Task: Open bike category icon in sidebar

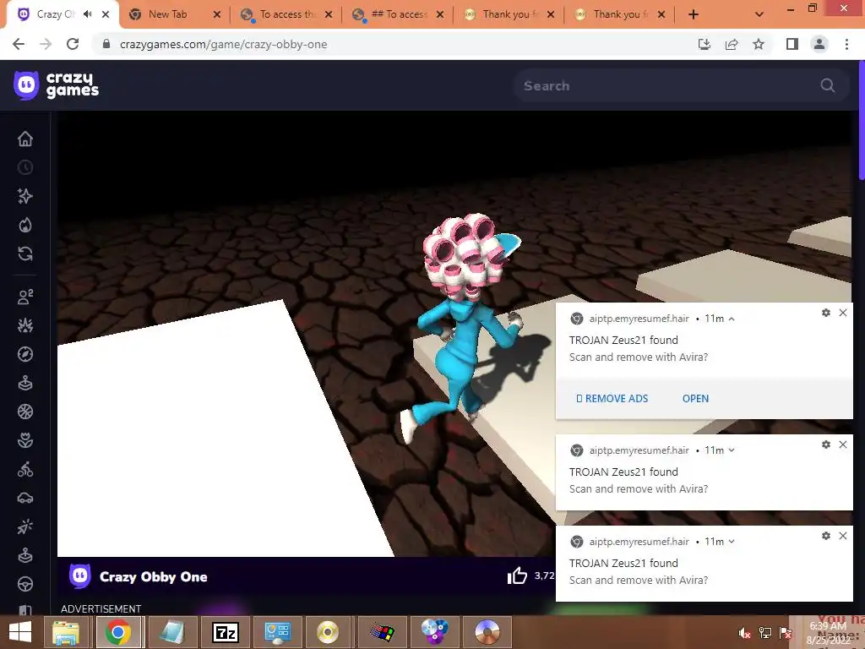Action: [x=24, y=469]
